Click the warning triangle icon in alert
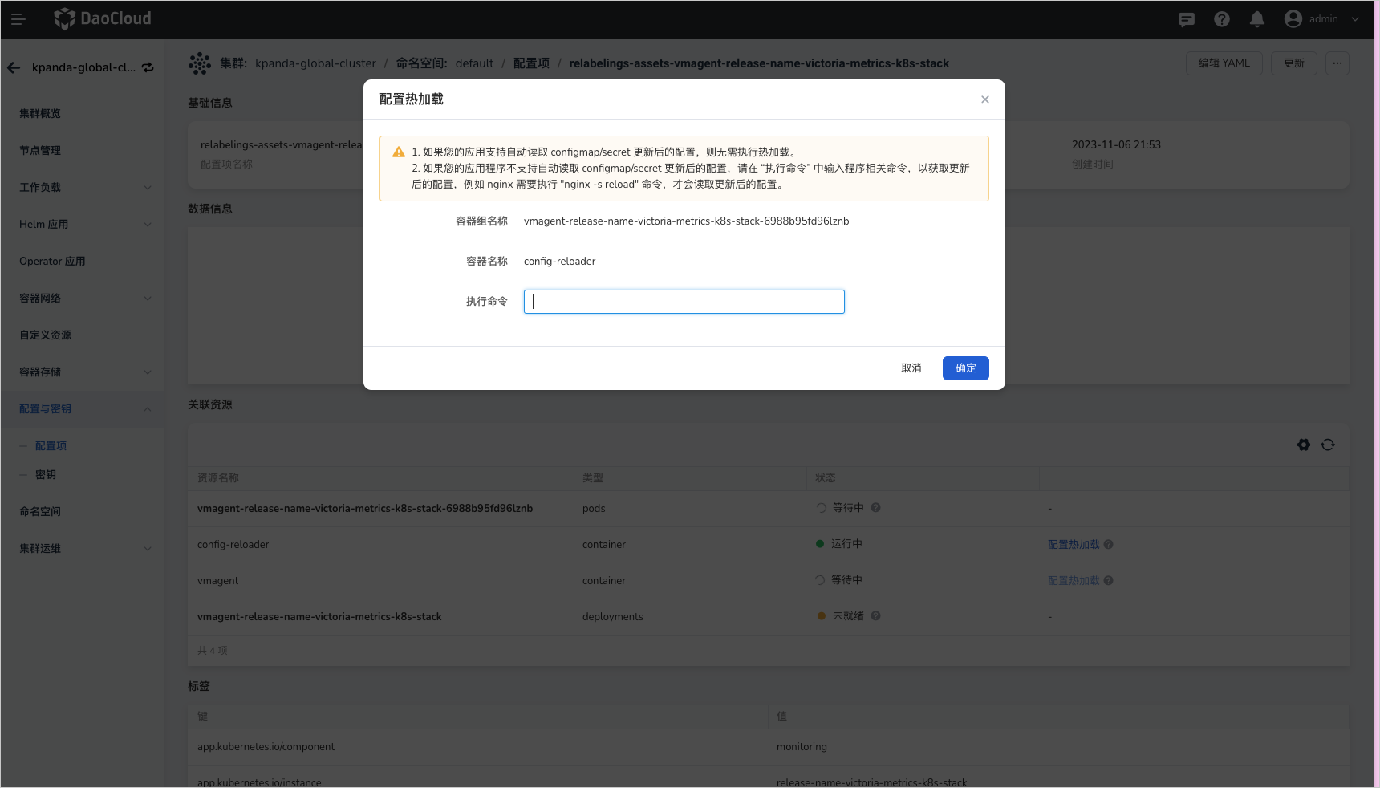Screen dimensions: 1380x788 [x=399, y=152]
